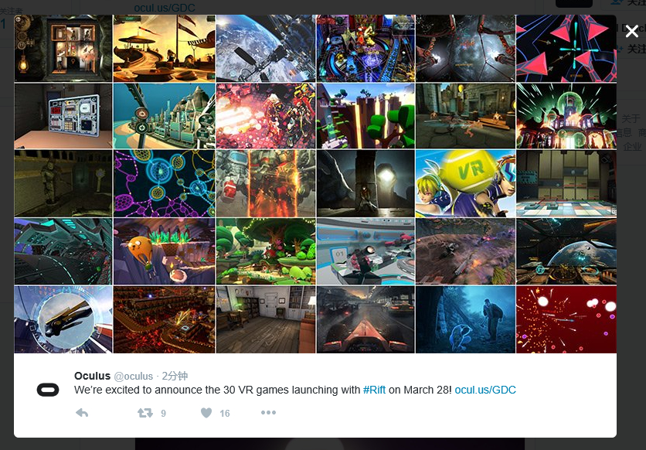
Task: Select the bomb defusal panel thumbnail
Action: pyautogui.click(x=63, y=116)
